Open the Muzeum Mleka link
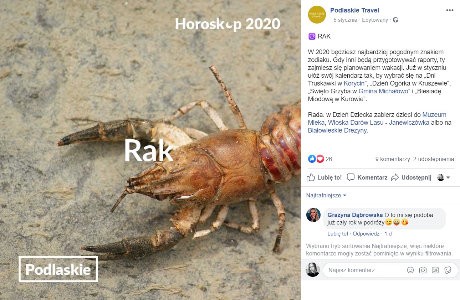Screen dimensions: 460x300 (x=377, y=119)
